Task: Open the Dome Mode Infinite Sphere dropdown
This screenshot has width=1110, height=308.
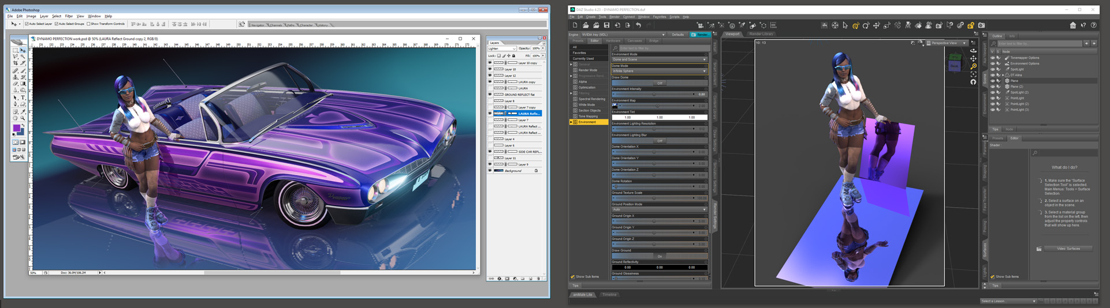Action: pos(659,71)
